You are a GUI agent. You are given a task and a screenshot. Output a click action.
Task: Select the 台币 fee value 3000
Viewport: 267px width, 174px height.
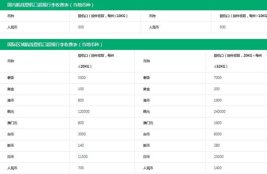tap(82, 134)
